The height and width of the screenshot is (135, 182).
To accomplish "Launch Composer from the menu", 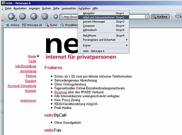I will coord(104,26).
